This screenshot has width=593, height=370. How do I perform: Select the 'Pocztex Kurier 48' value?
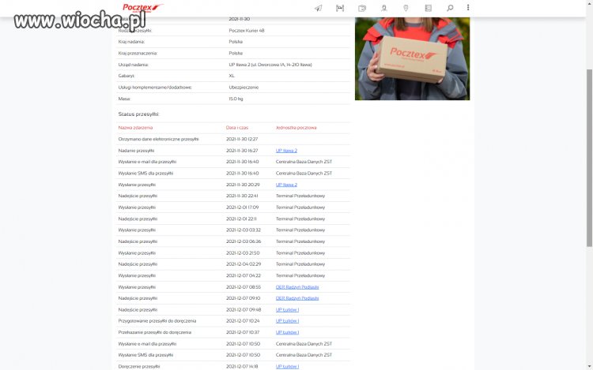(x=247, y=31)
